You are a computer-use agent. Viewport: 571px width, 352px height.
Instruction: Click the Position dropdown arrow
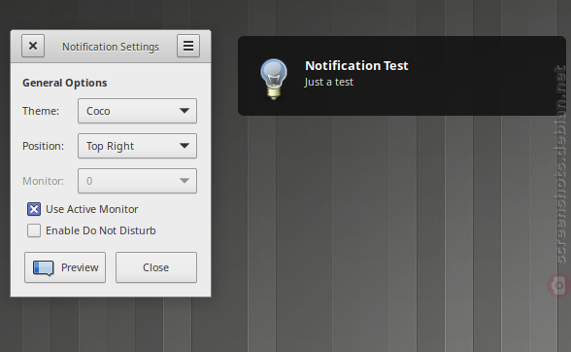click(x=185, y=146)
